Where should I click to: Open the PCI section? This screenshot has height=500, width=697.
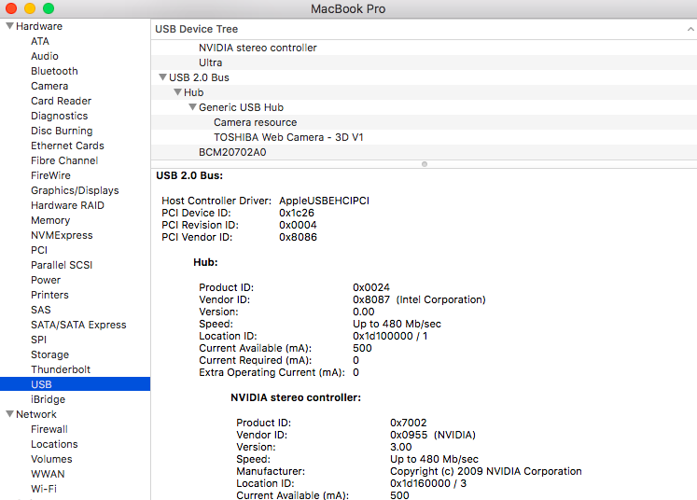[x=39, y=250]
